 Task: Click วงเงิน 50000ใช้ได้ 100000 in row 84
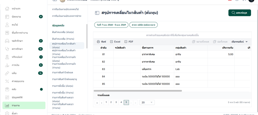156,77
